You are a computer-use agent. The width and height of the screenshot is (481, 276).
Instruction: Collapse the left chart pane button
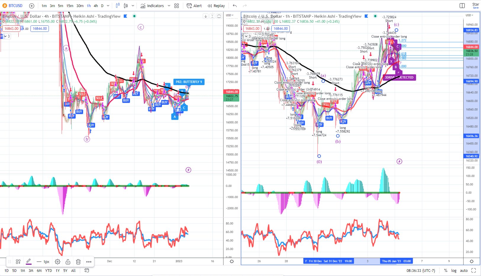click(x=212, y=16)
